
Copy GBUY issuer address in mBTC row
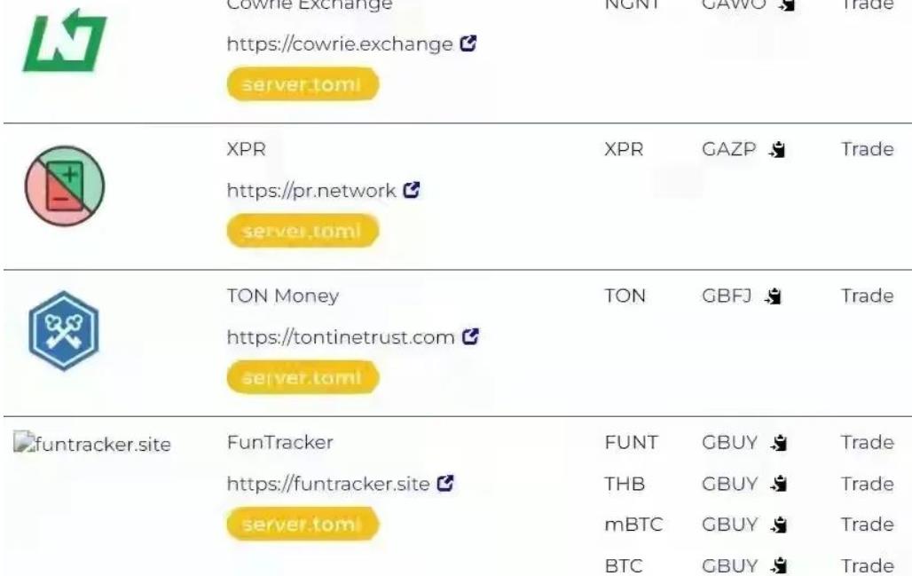click(779, 525)
